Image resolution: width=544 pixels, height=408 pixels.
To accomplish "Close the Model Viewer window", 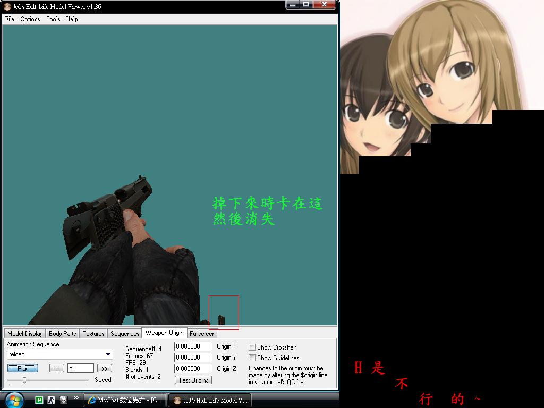I will tap(325, 4).
